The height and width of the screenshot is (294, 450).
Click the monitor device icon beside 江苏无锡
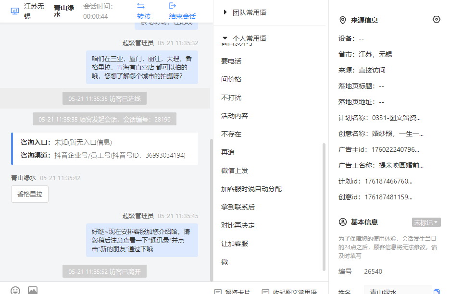click(x=14, y=11)
